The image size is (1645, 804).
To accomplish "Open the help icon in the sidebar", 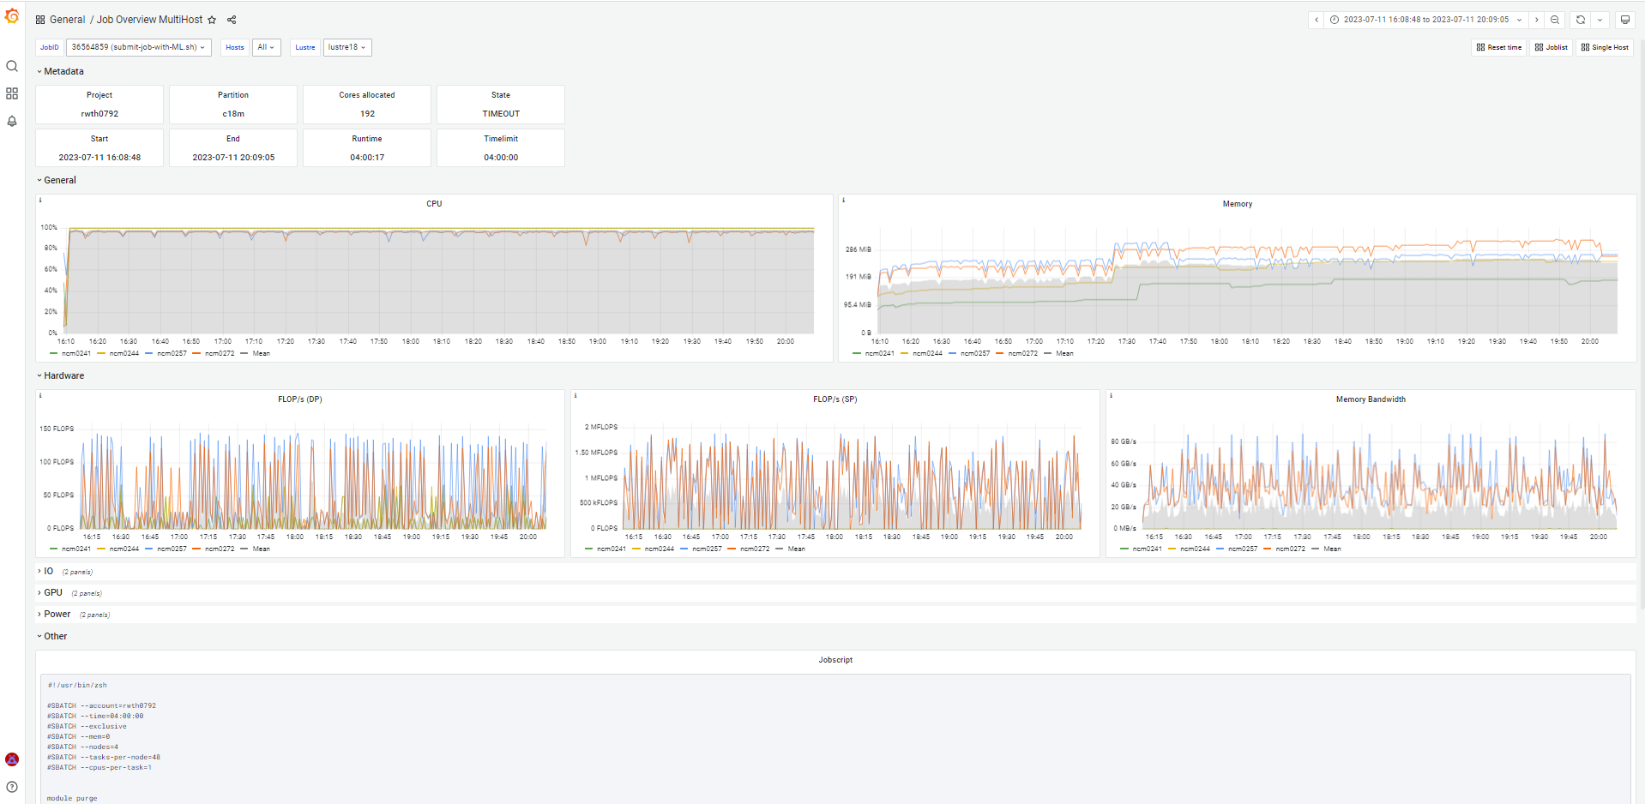I will (x=12, y=787).
